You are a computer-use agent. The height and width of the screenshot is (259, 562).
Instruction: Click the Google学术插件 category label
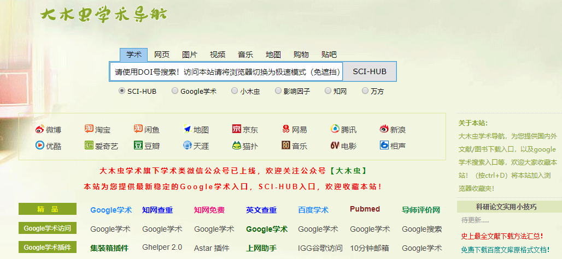point(48,247)
